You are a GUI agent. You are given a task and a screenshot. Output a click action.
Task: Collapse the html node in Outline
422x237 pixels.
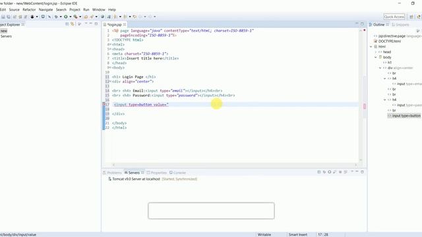tap(371, 47)
